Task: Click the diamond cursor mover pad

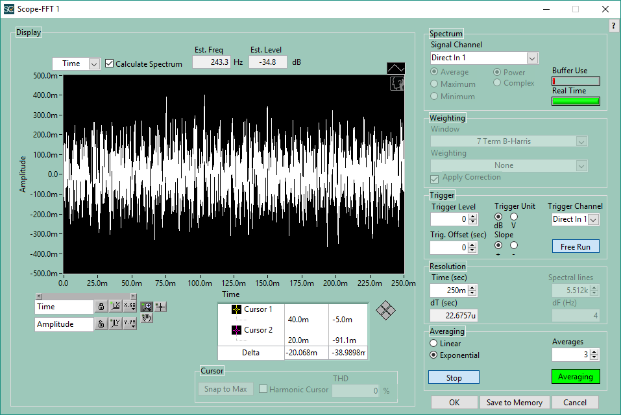Action: (x=385, y=311)
